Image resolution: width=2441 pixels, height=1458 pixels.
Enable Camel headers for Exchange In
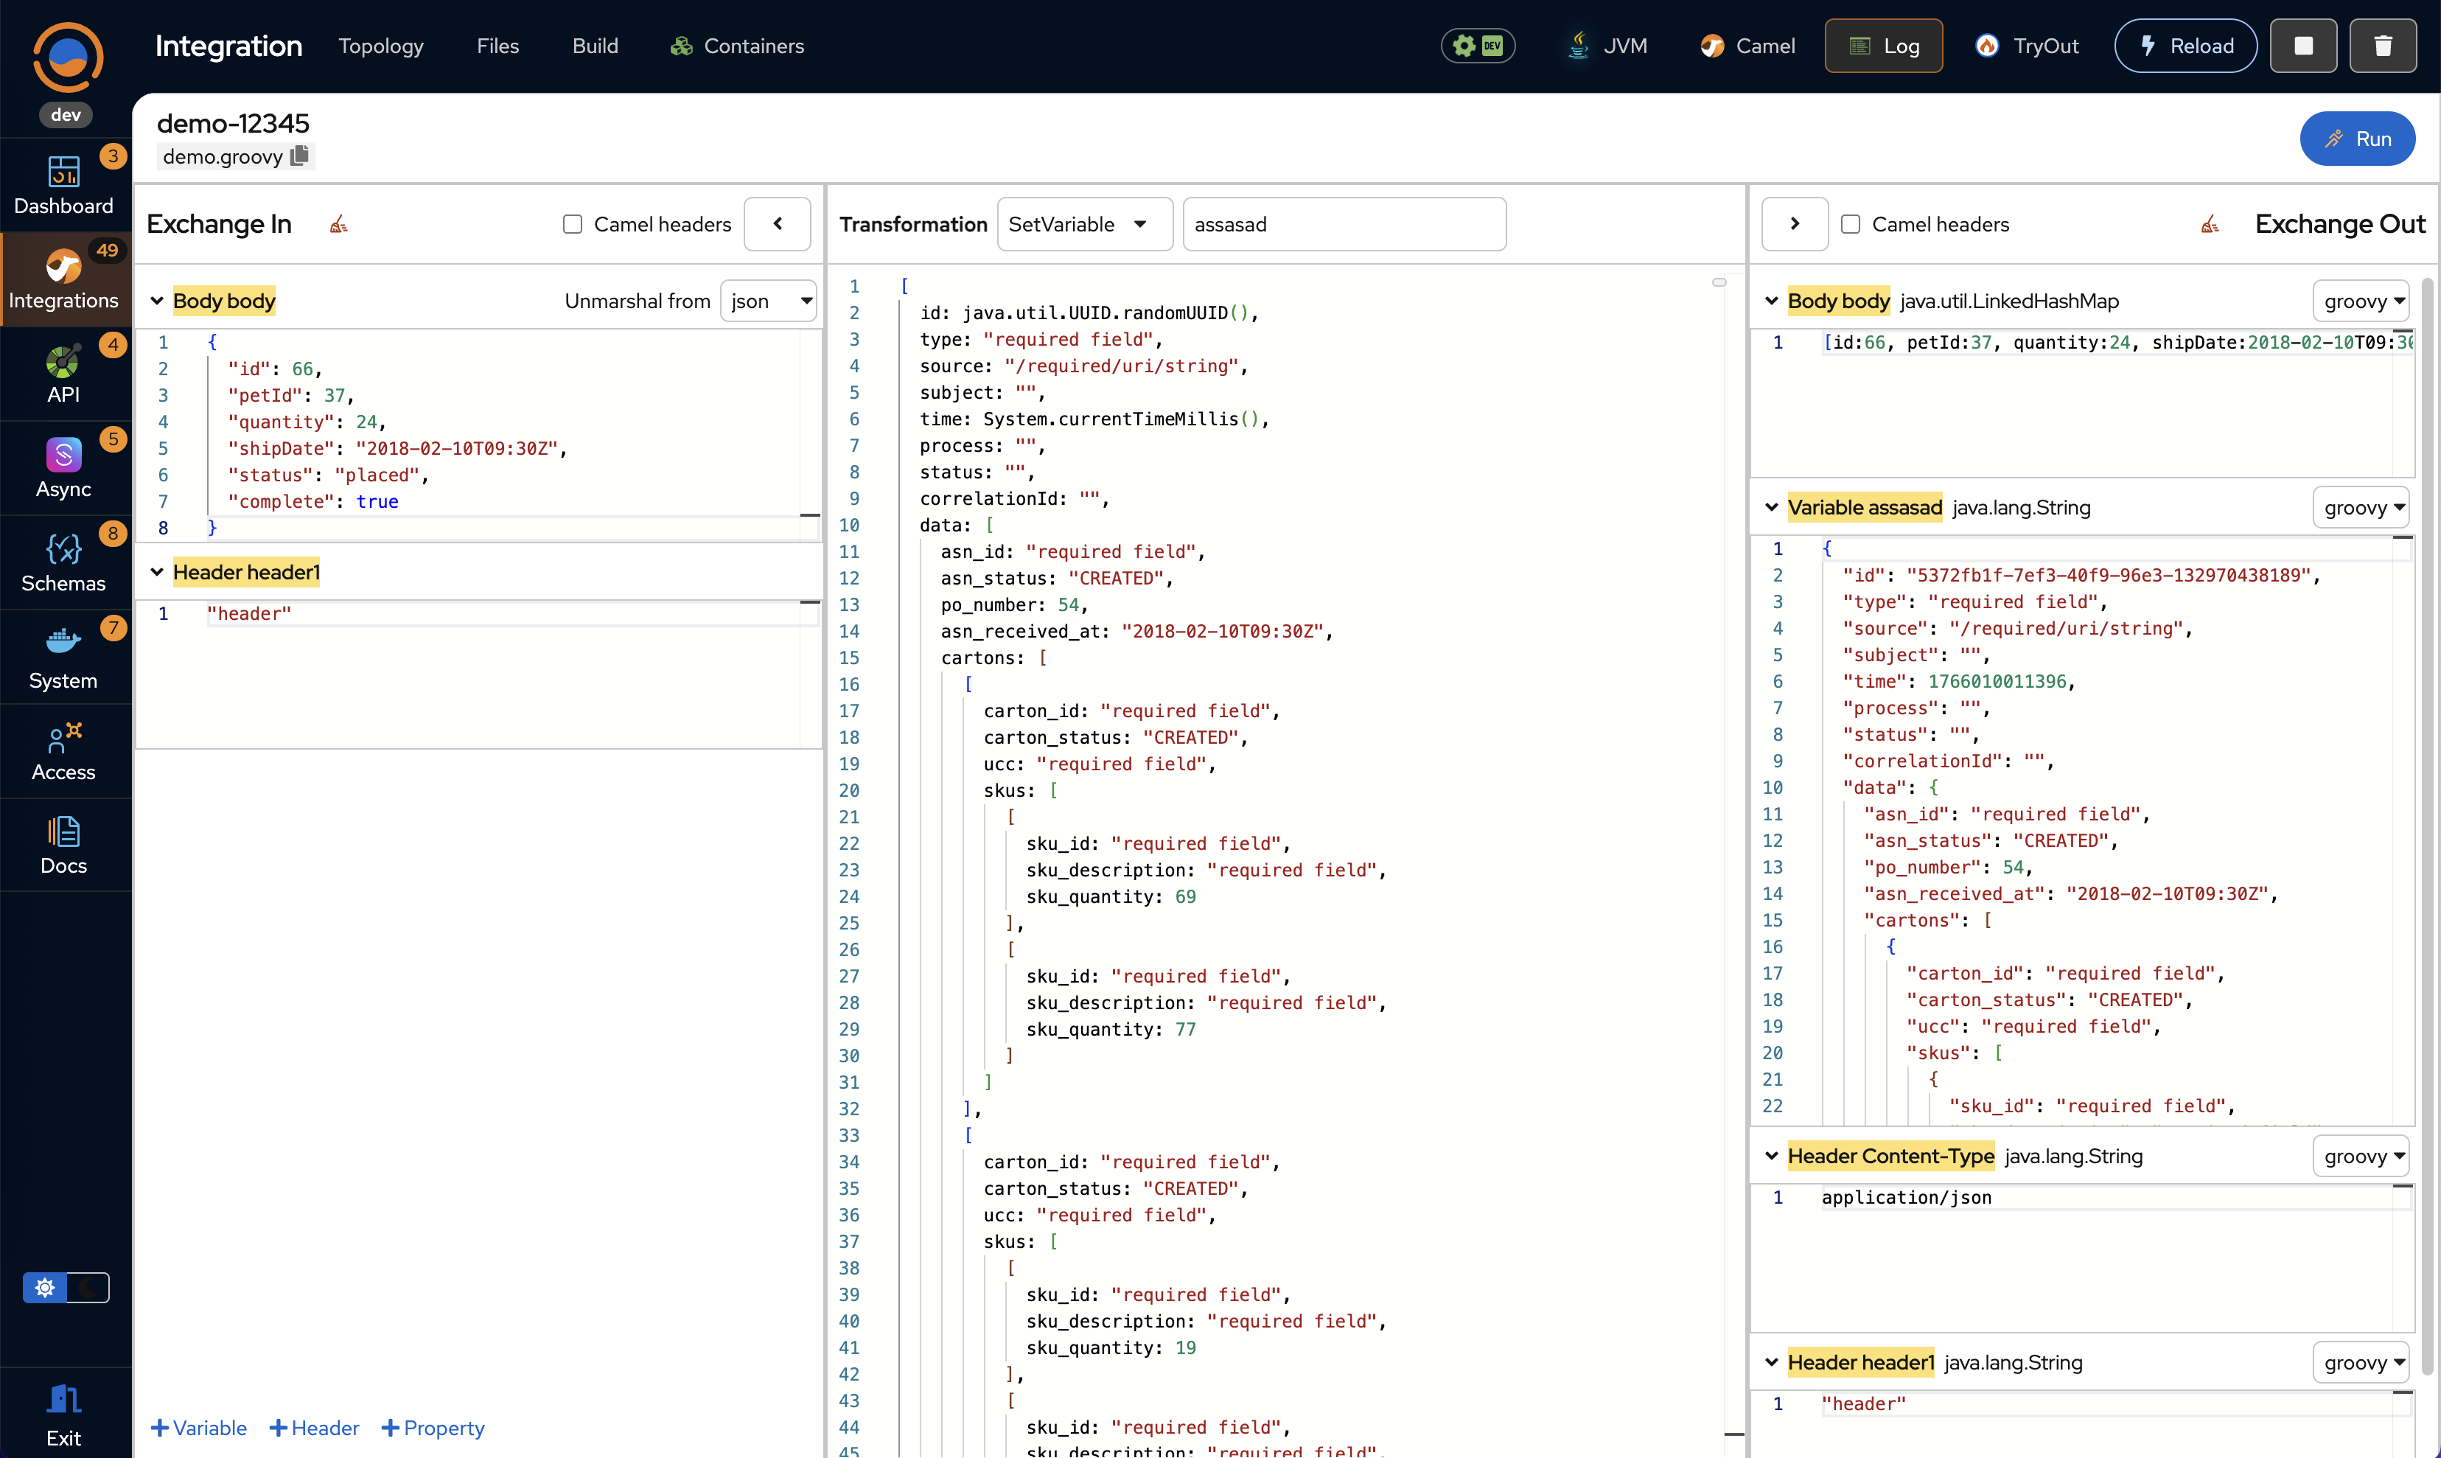pyautogui.click(x=573, y=224)
